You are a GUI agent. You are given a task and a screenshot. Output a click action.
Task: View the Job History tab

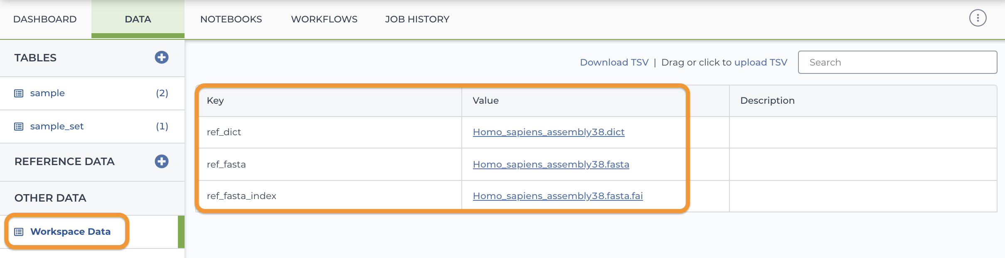[x=417, y=19]
